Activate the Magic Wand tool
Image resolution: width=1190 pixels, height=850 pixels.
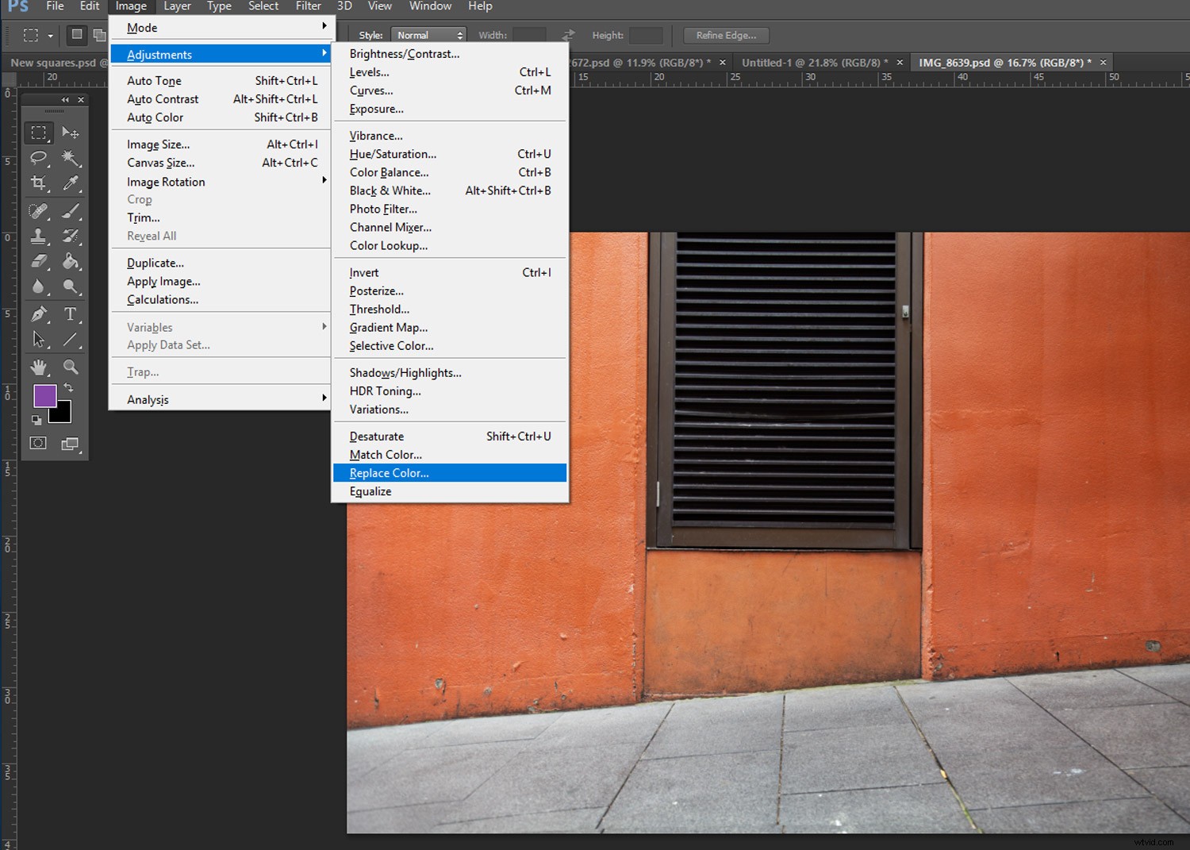point(71,158)
